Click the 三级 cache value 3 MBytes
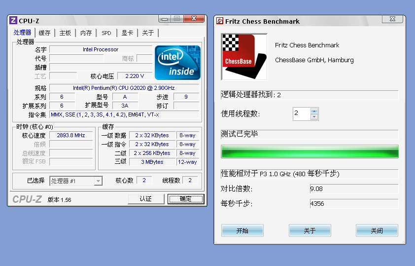Screen dimensions: 415x266 point(152,162)
